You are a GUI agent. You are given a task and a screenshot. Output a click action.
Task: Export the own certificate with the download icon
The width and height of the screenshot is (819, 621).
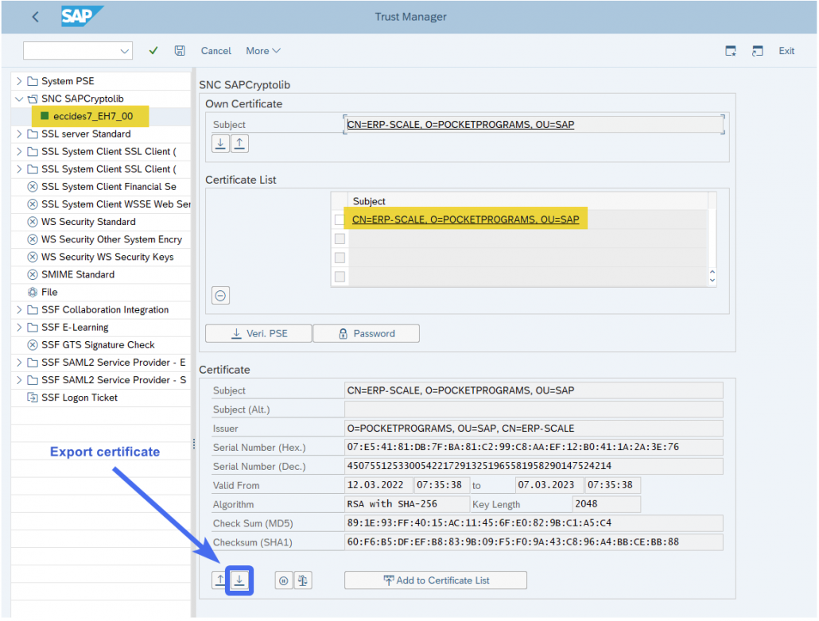click(220, 143)
